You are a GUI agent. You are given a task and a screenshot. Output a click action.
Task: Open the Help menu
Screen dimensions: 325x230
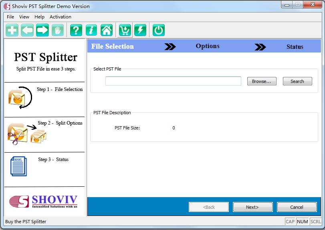39,17
